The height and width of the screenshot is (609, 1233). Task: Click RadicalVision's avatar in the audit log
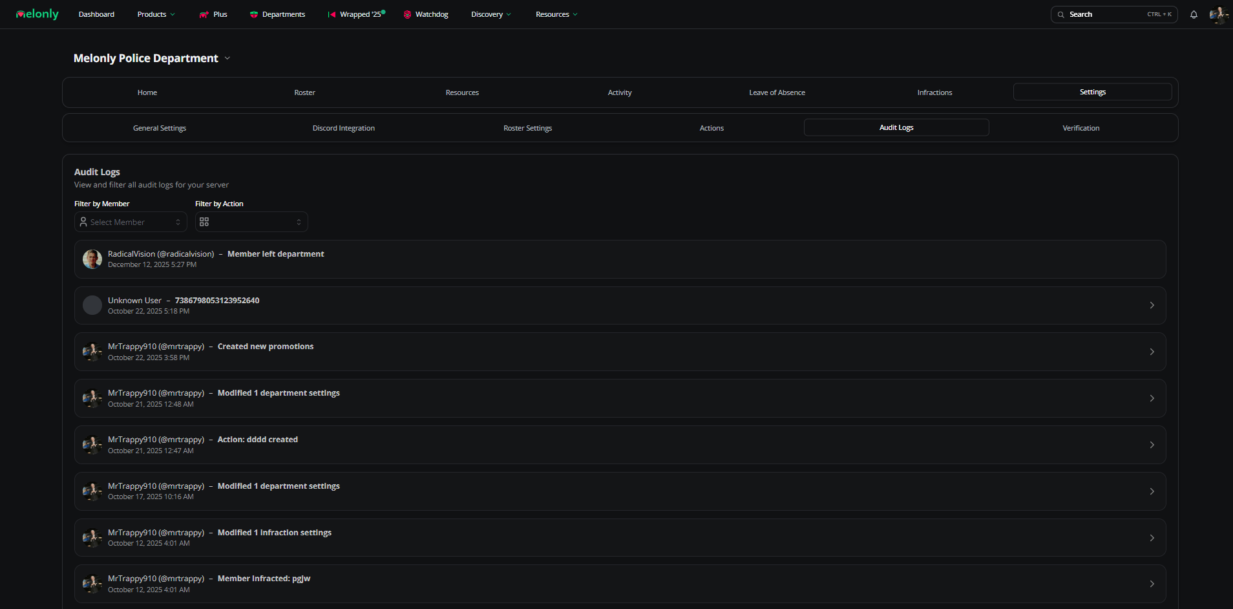point(92,259)
